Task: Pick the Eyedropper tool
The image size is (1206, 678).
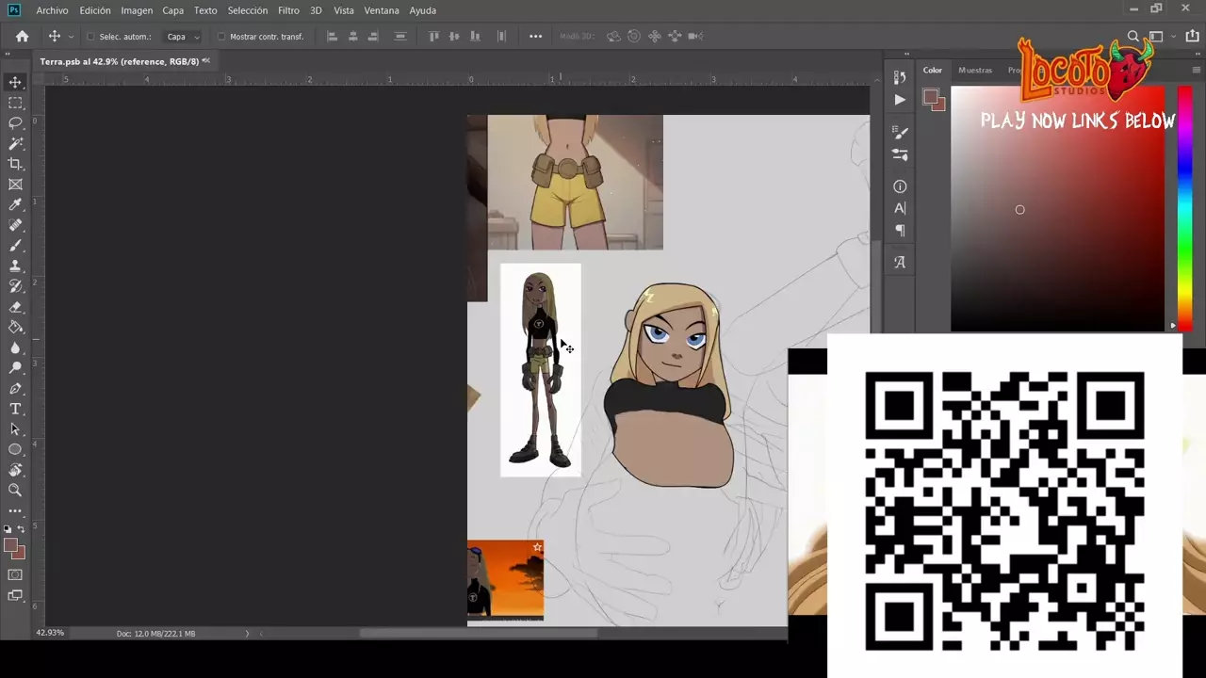Action: point(15,205)
